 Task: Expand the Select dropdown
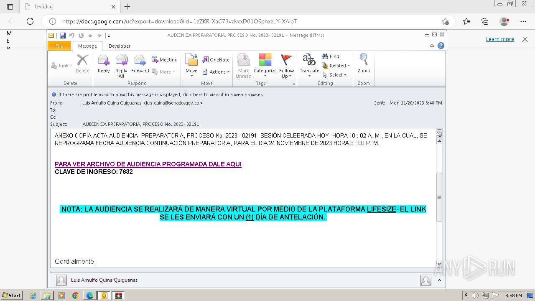tap(334, 75)
